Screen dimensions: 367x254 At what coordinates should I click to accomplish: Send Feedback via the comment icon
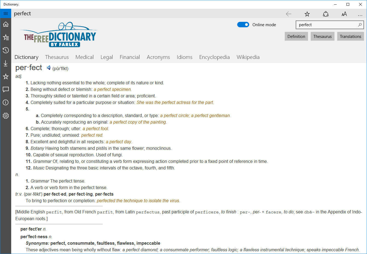(6, 89)
